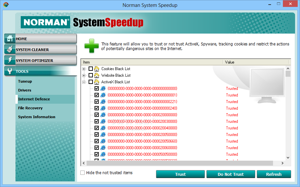Click Trusted value for entry ending 000020040000
300x187 pixels.
[x=232, y=128]
